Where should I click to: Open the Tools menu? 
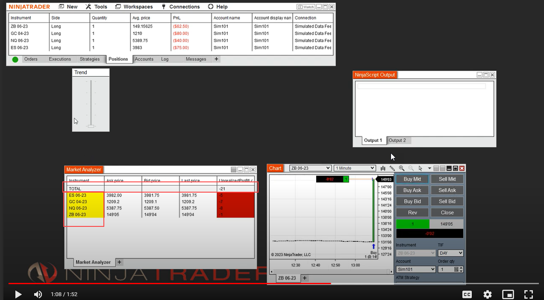tap(97, 7)
